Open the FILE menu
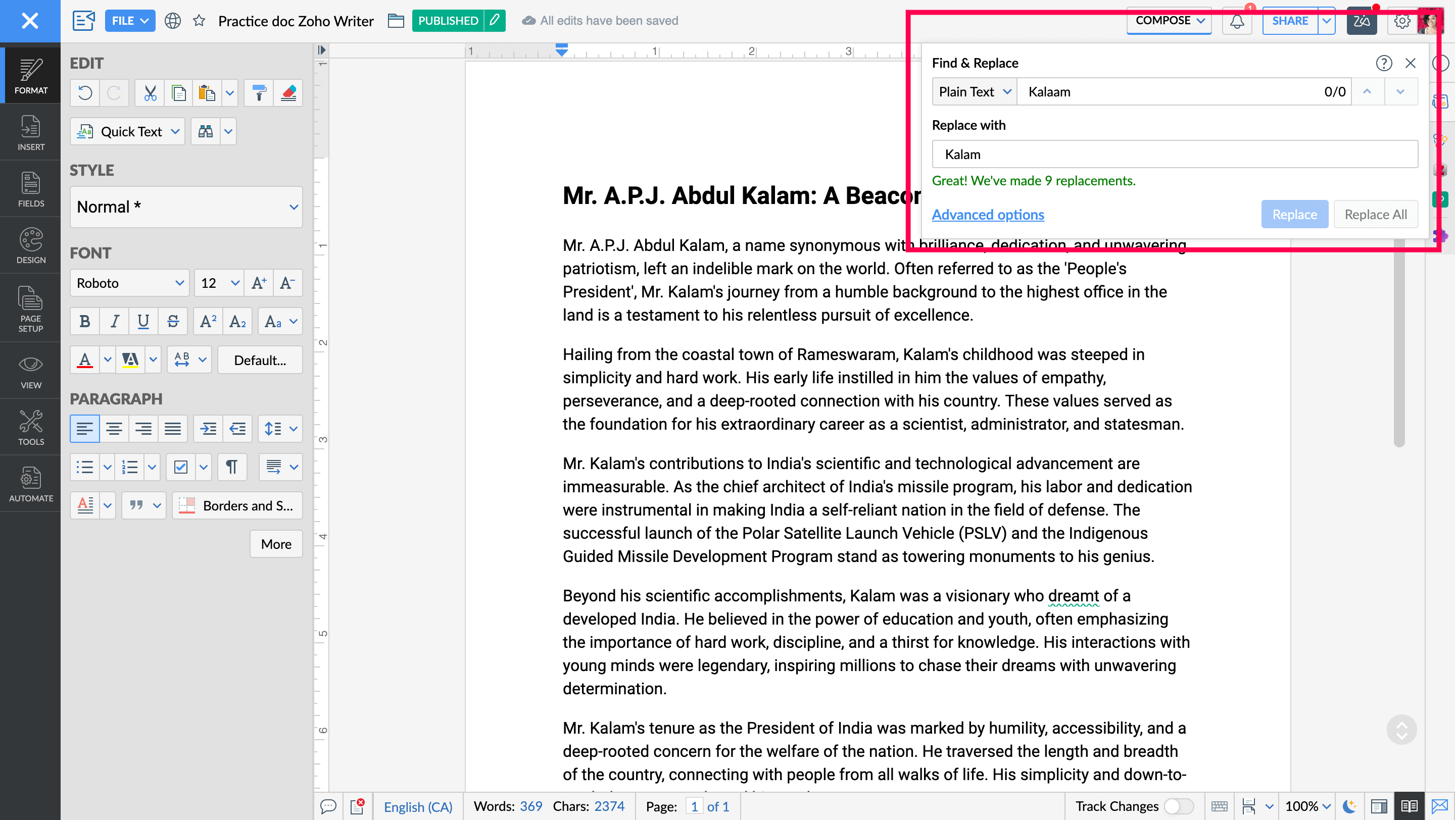 click(x=129, y=20)
